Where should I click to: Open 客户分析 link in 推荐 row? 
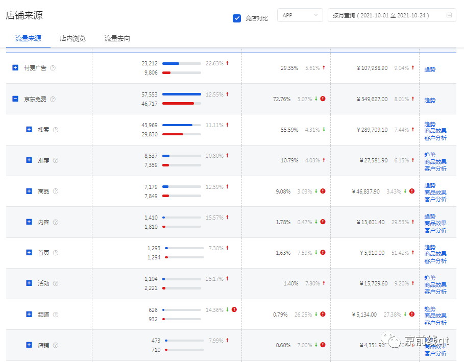[x=435, y=168]
